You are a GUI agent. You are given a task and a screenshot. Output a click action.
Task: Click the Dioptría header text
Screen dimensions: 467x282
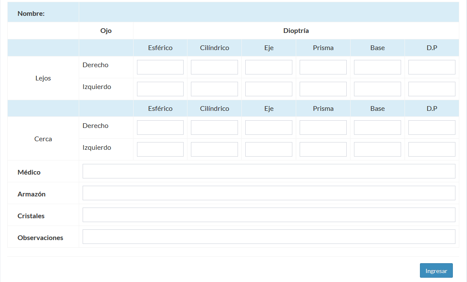pos(296,31)
